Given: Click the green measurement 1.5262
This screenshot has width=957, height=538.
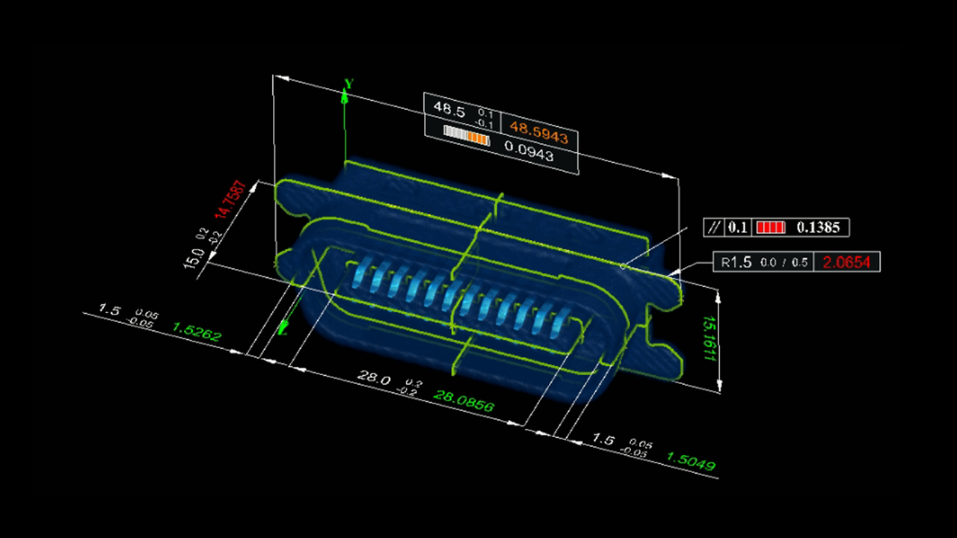Looking at the screenshot, I should [x=197, y=332].
